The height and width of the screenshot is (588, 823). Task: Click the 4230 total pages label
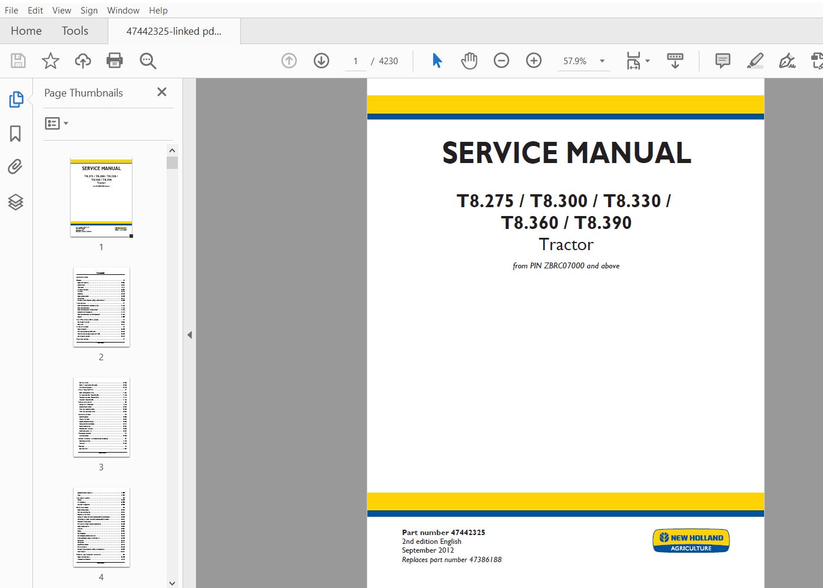pyautogui.click(x=389, y=61)
